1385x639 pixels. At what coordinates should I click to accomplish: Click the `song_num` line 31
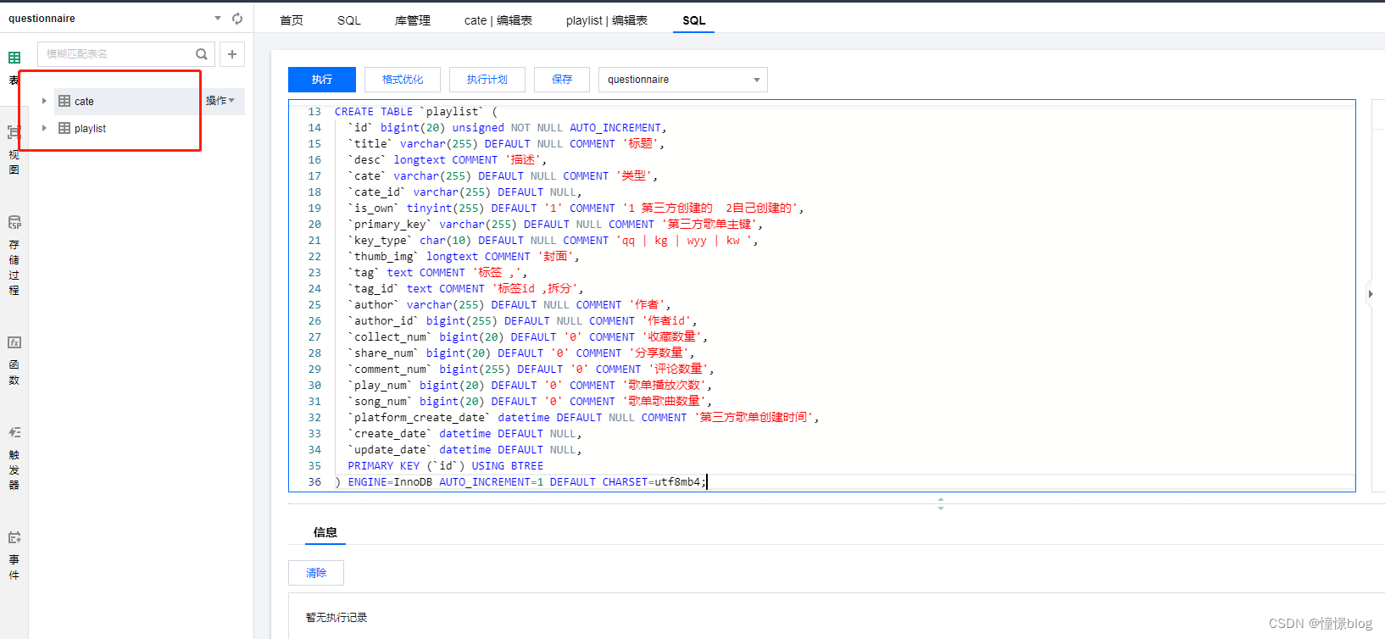coord(530,402)
